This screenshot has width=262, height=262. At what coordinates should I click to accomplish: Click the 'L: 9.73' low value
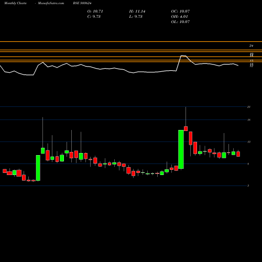[x=136, y=17]
